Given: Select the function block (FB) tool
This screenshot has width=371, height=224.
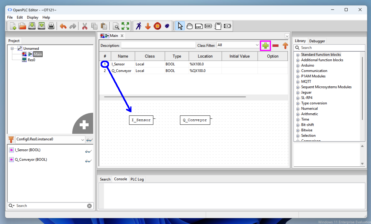Looking at the screenshot, I should [x=218, y=26].
